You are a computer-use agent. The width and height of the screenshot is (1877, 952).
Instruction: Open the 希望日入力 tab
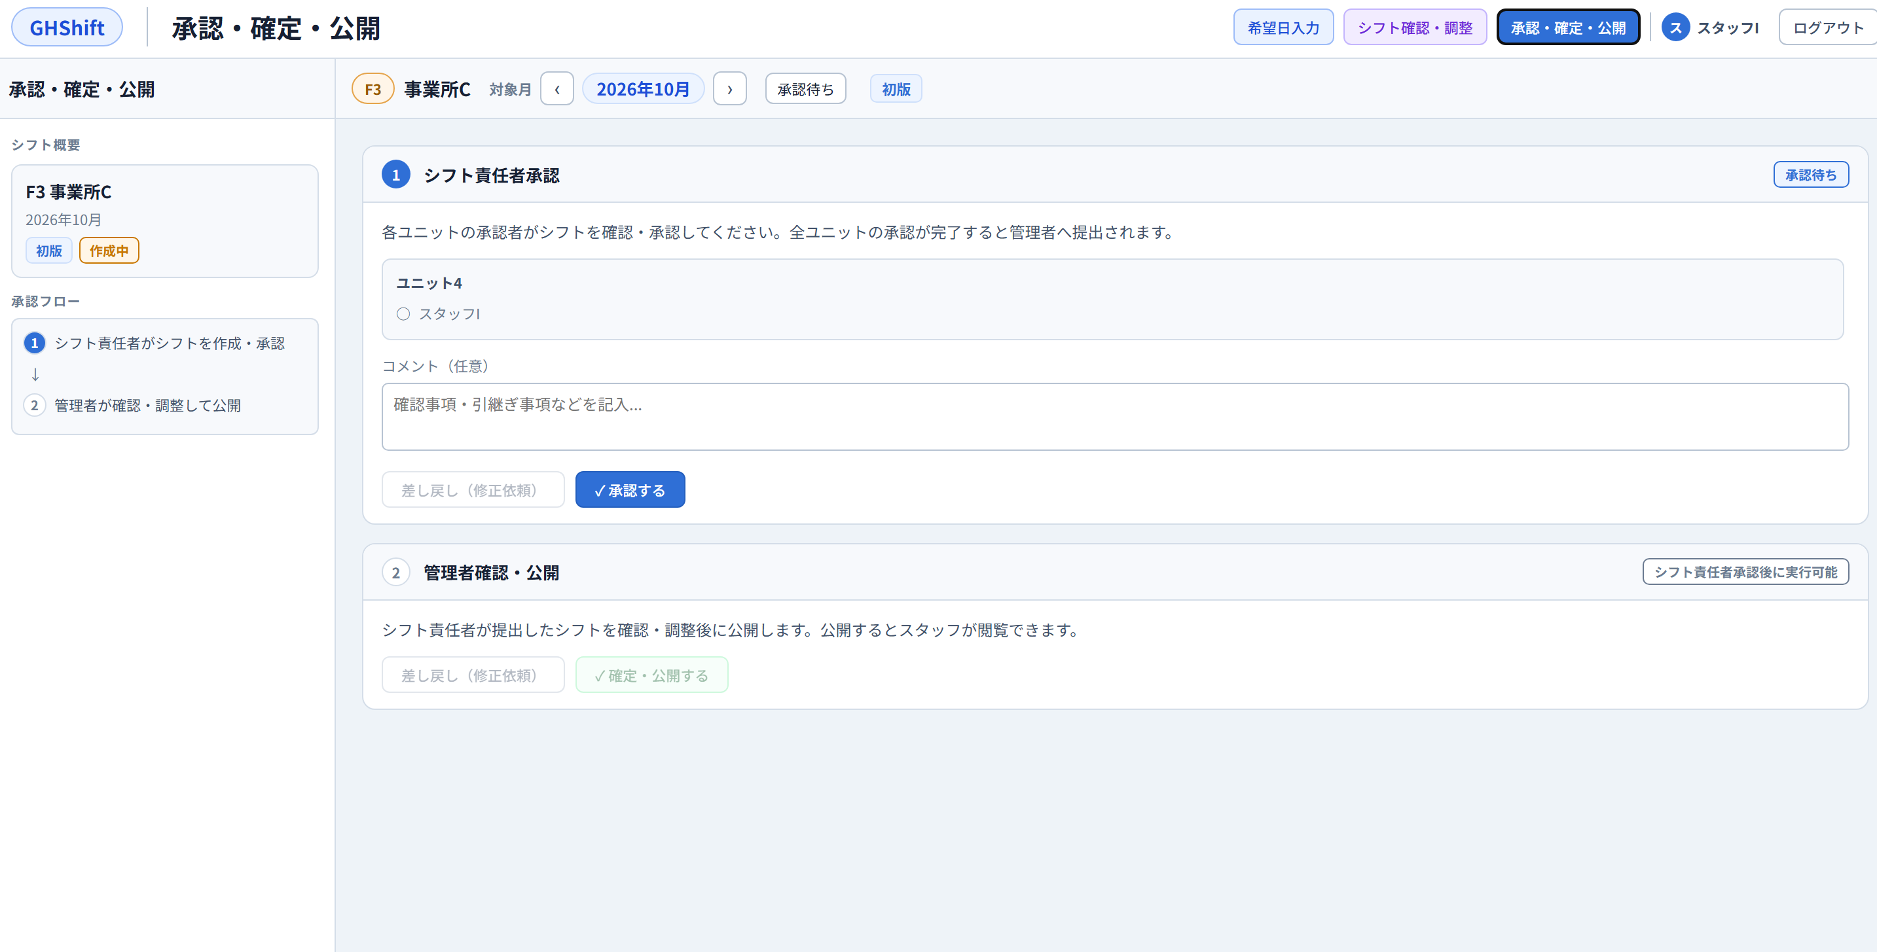1283,27
